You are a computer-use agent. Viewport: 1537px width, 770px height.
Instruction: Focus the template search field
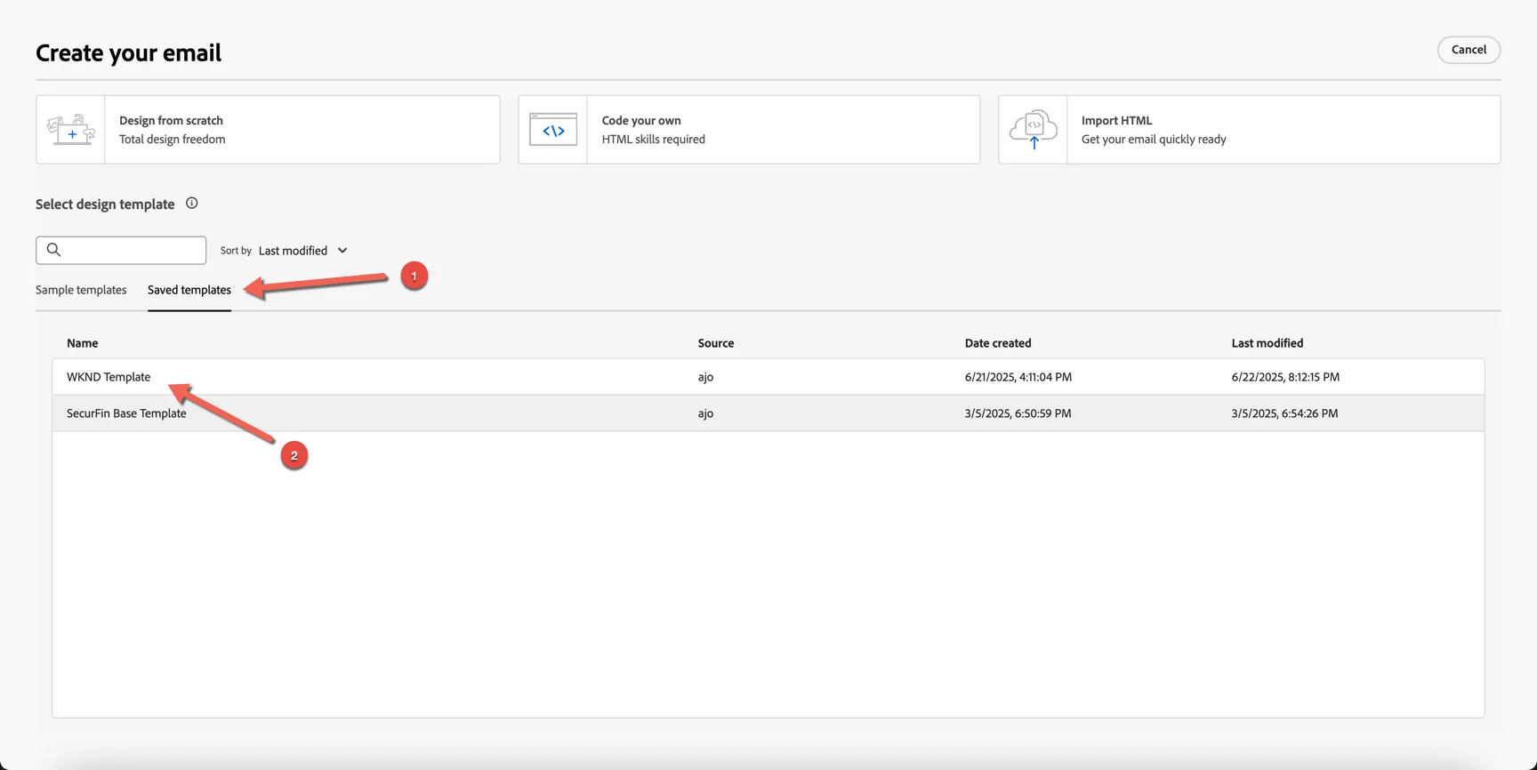tap(121, 250)
